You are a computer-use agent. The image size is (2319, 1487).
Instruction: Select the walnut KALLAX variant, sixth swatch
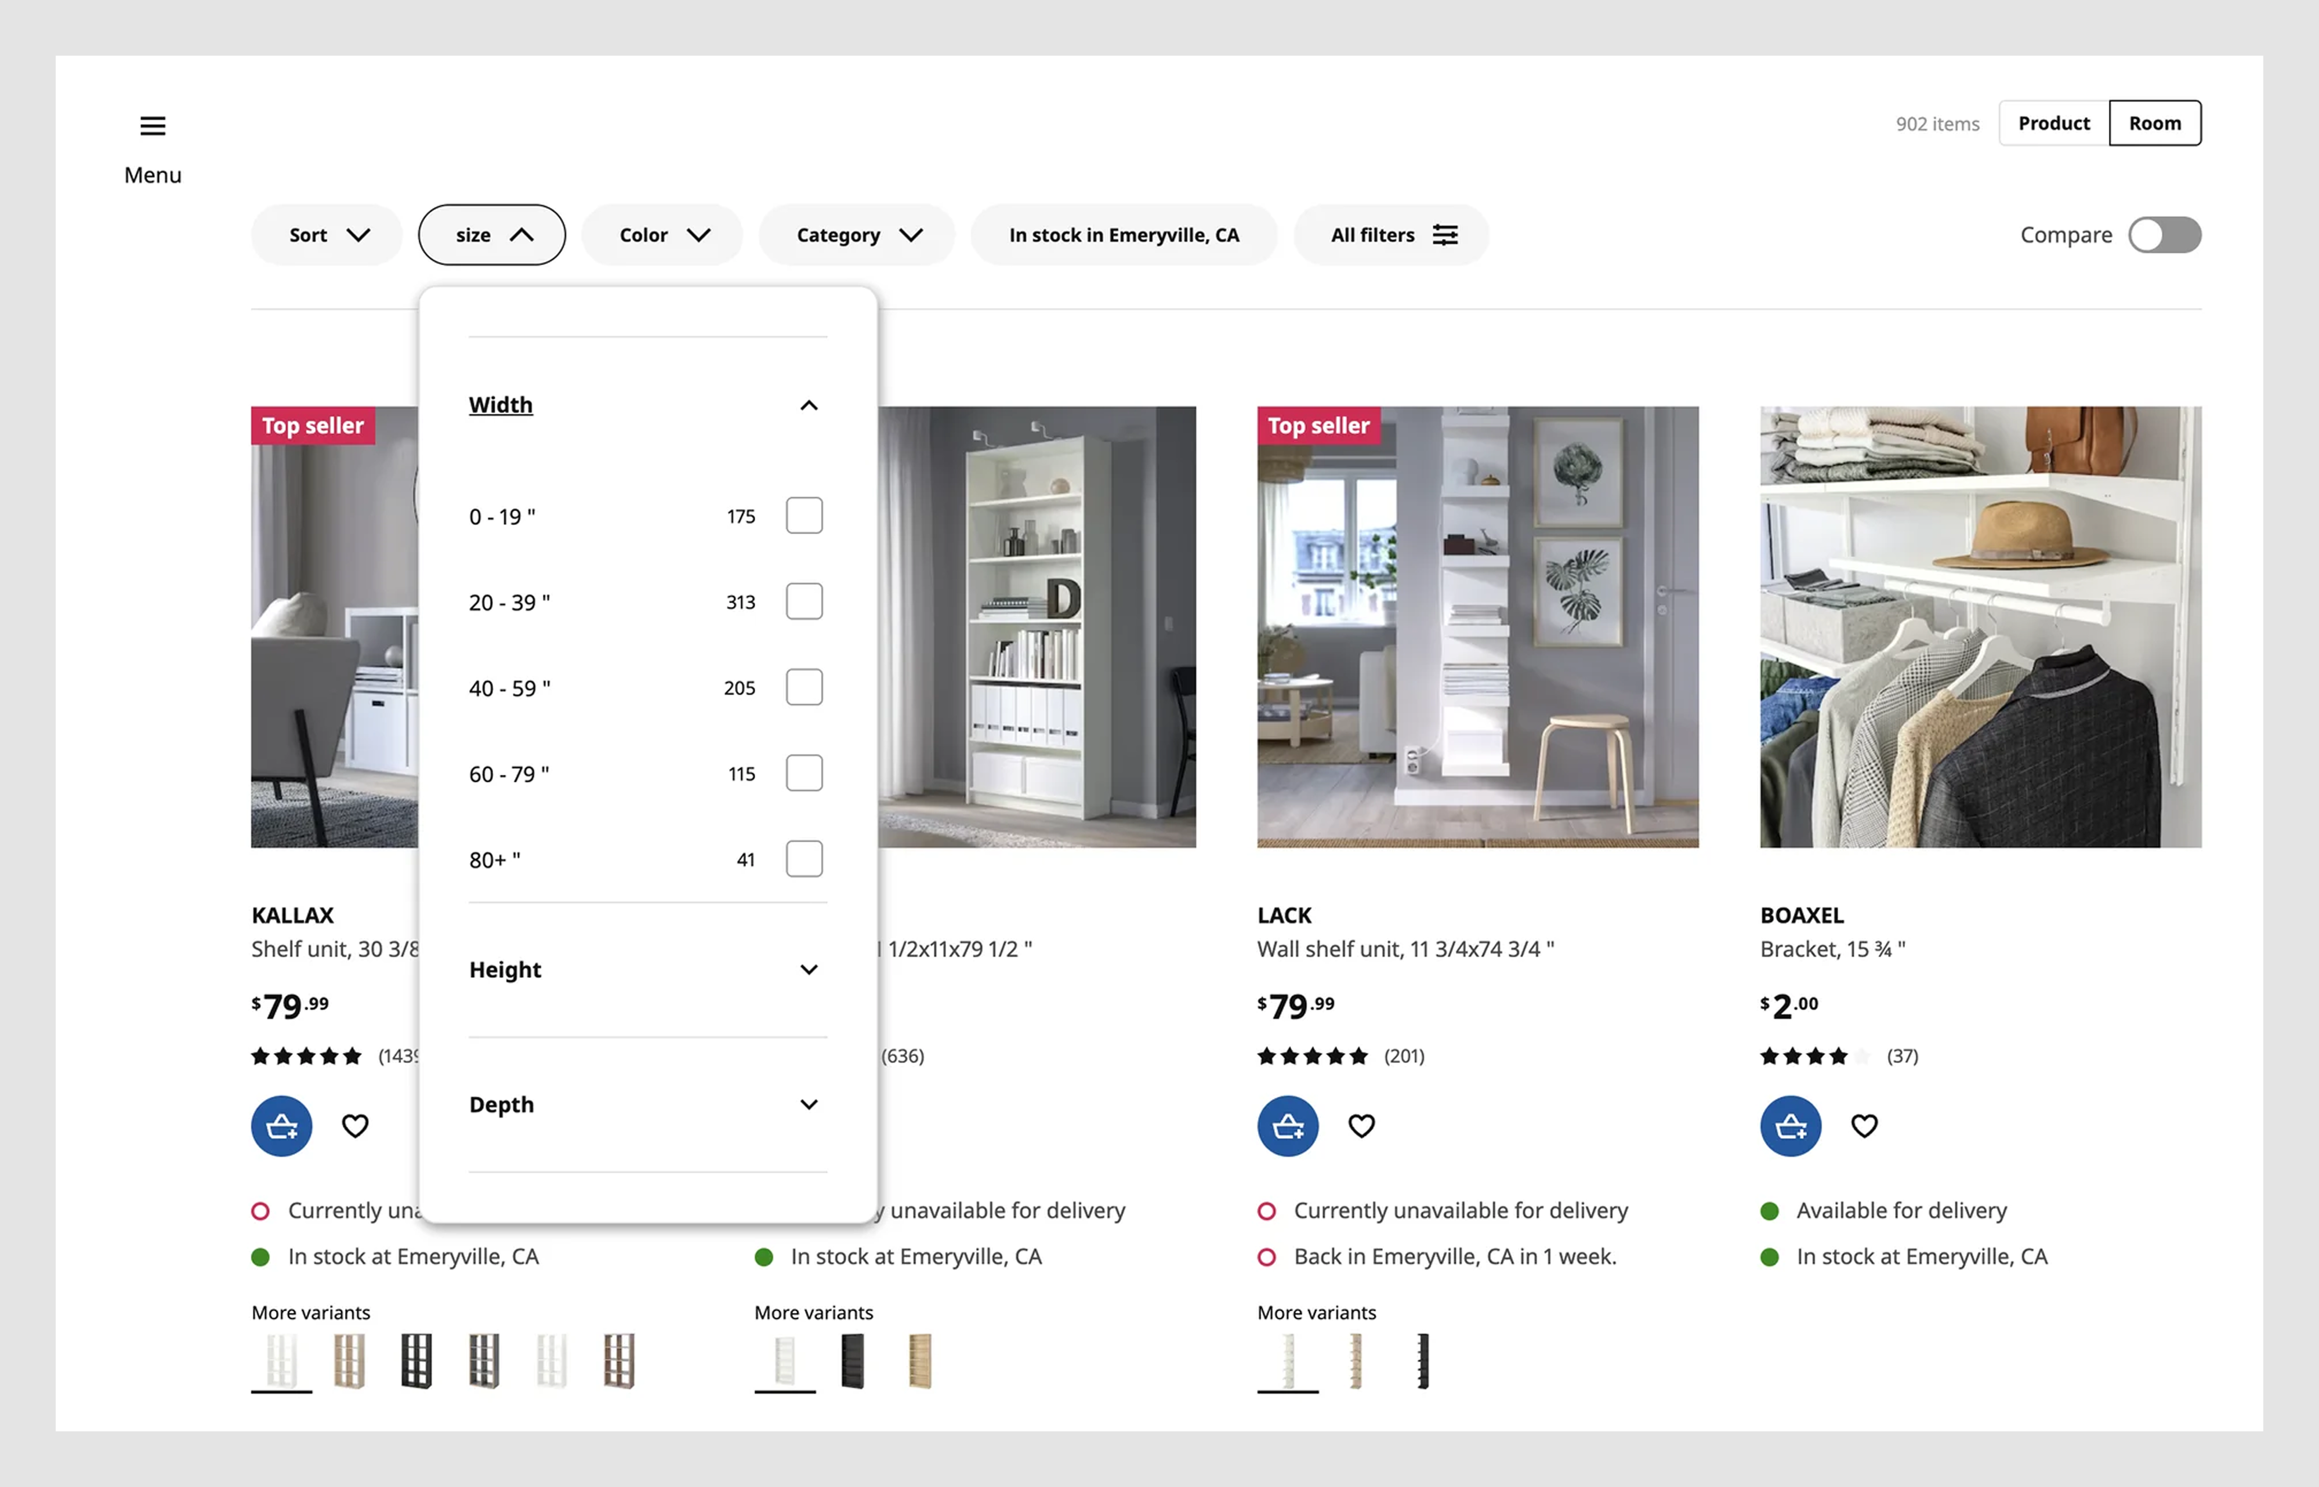click(619, 1361)
